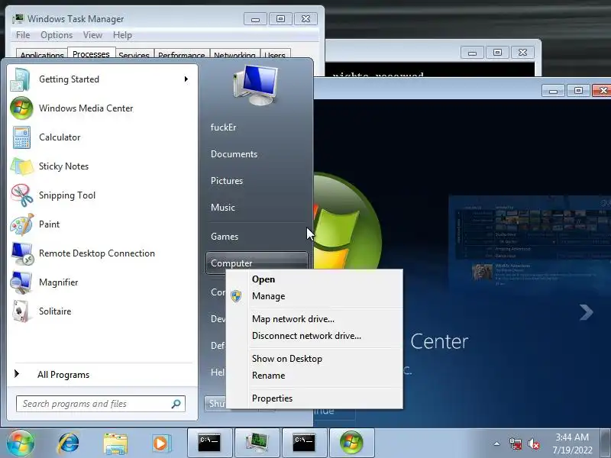Viewport: 611px width, 458px height.
Task: Switch to the Performance tab in Task Manager
Action: [182, 55]
